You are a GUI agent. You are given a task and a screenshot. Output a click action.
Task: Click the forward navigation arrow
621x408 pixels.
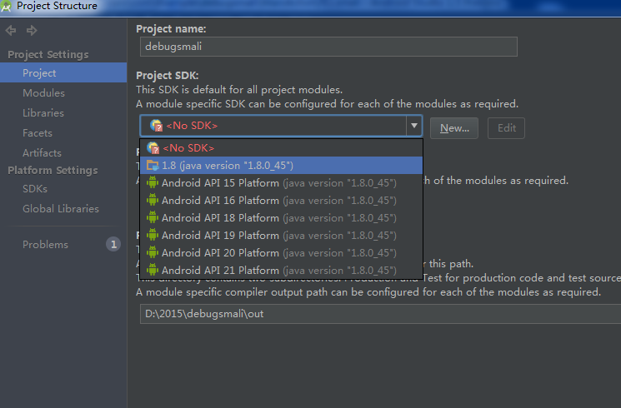coord(32,30)
